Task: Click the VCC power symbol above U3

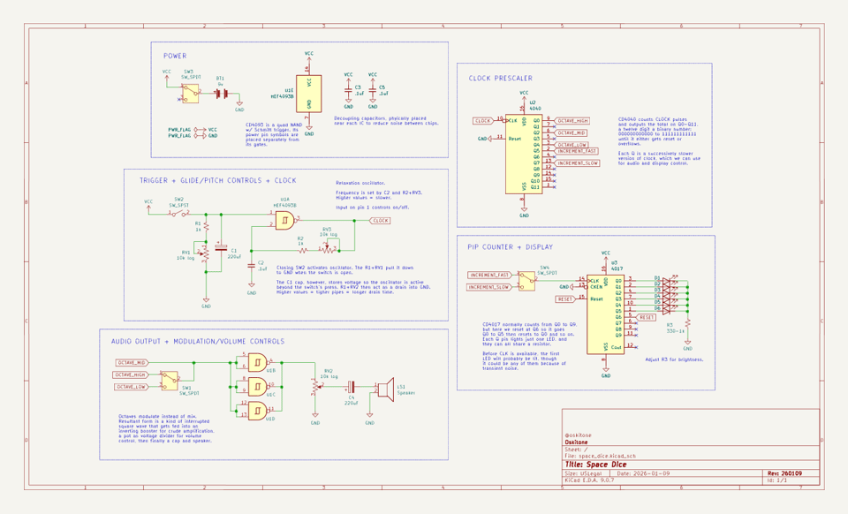Action: [x=605, y=255]
